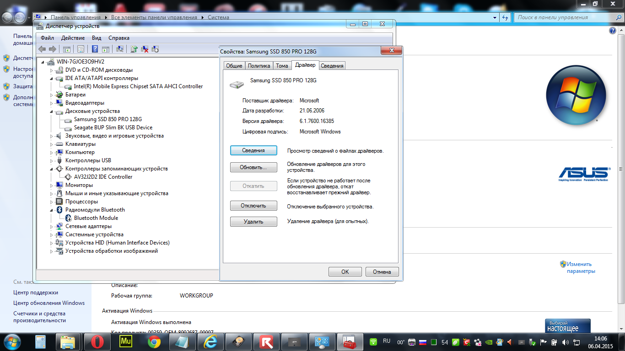Viewport: 625px width, 351px height.
Task: Click the Disable device toolbar icon with down arrow
Action: coord(155,49)
